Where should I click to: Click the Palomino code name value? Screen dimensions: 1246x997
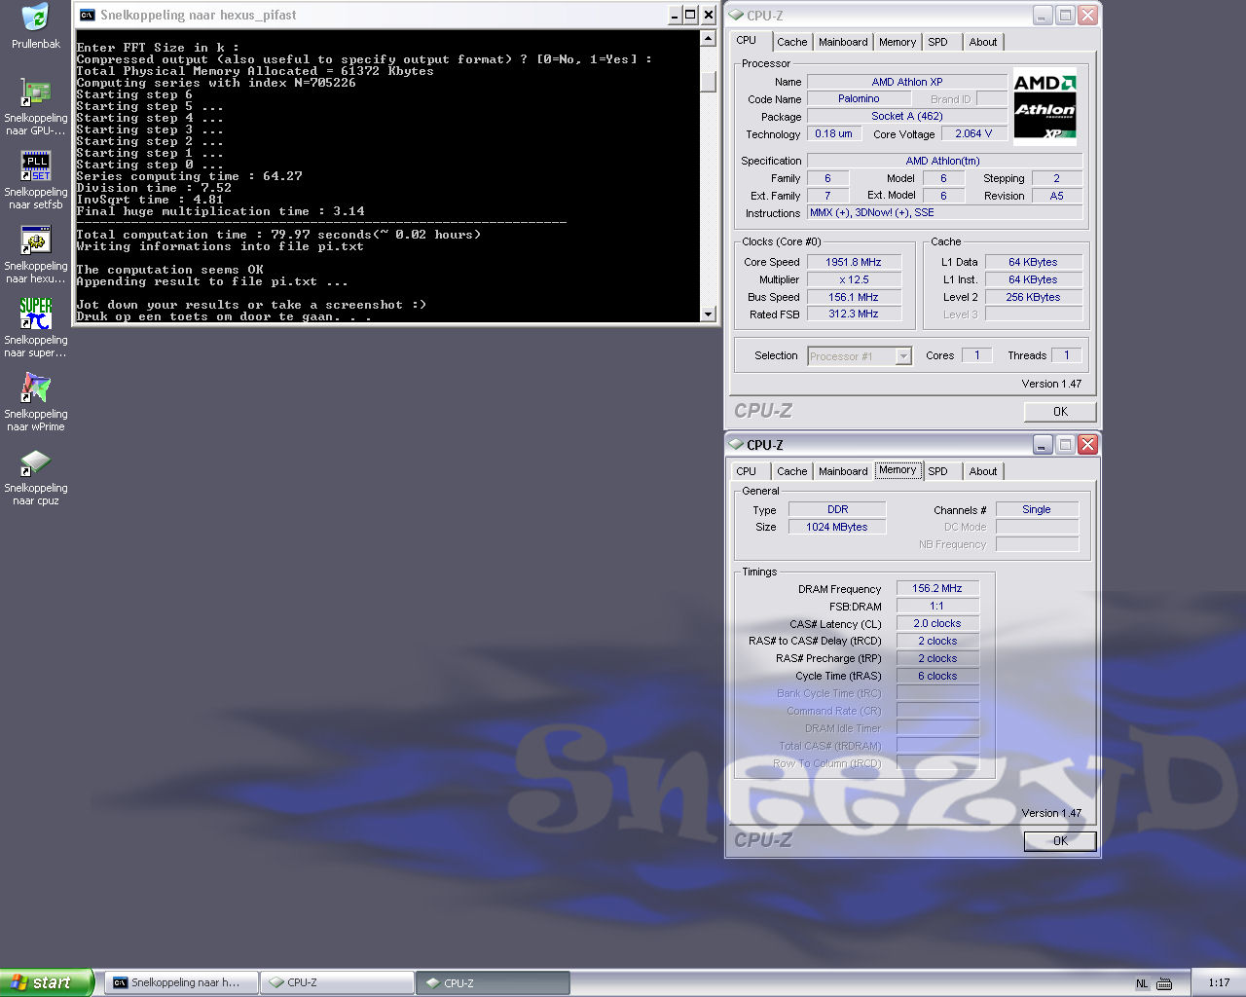(x=859, y=98)
